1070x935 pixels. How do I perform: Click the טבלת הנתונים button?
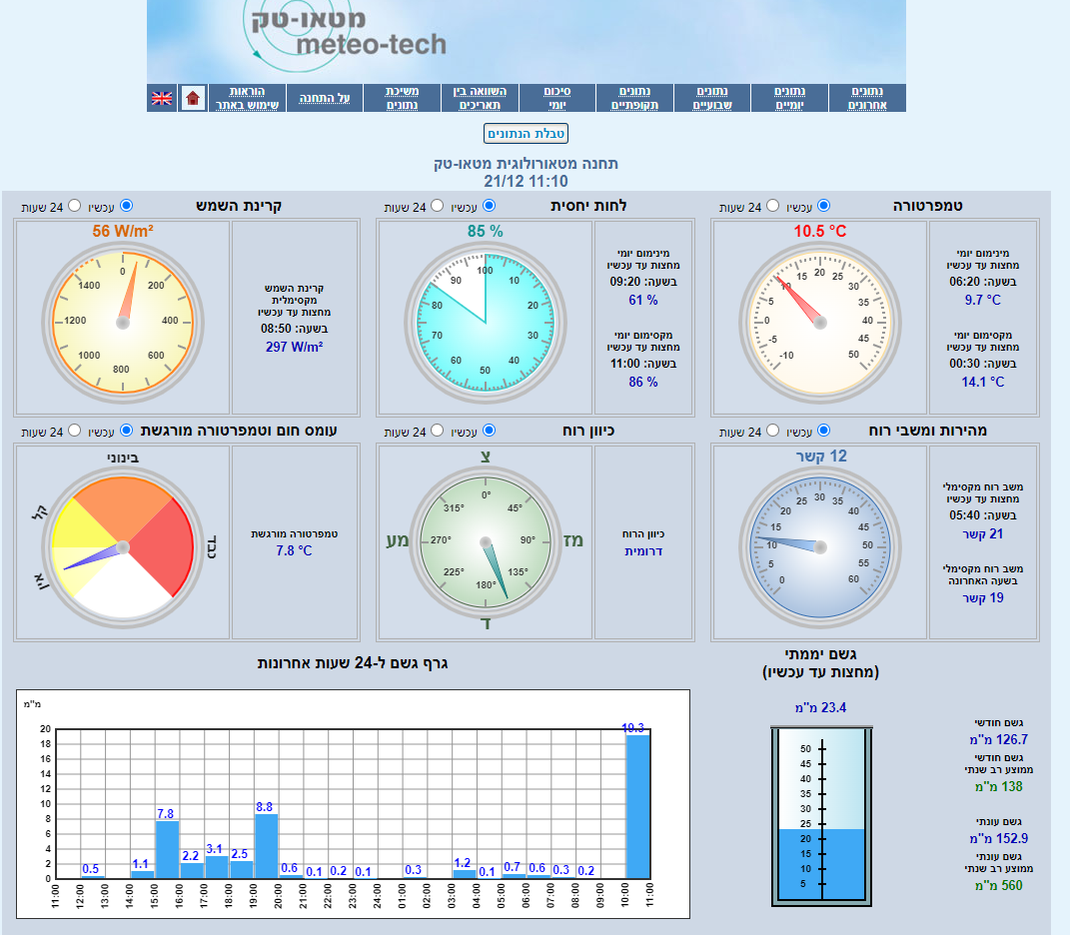[x=526, y=134]
